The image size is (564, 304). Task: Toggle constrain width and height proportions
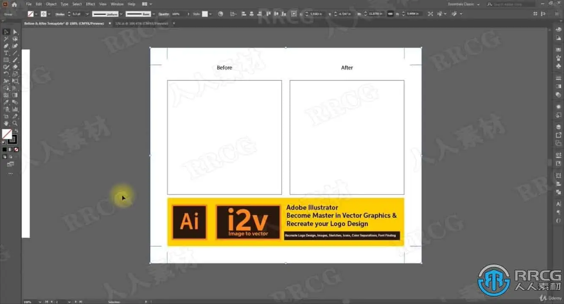(390, 14)
